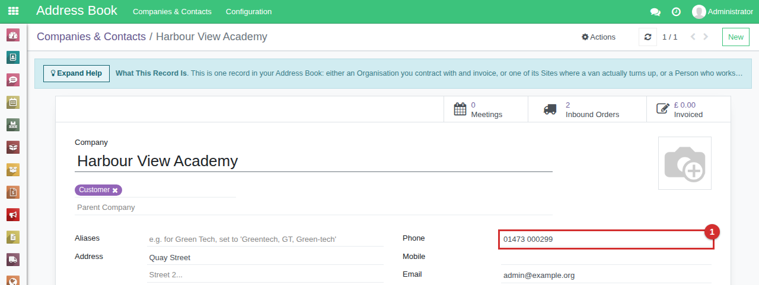Click the refresh record icon
Screen dimensions: 759x285
point(648,37)
